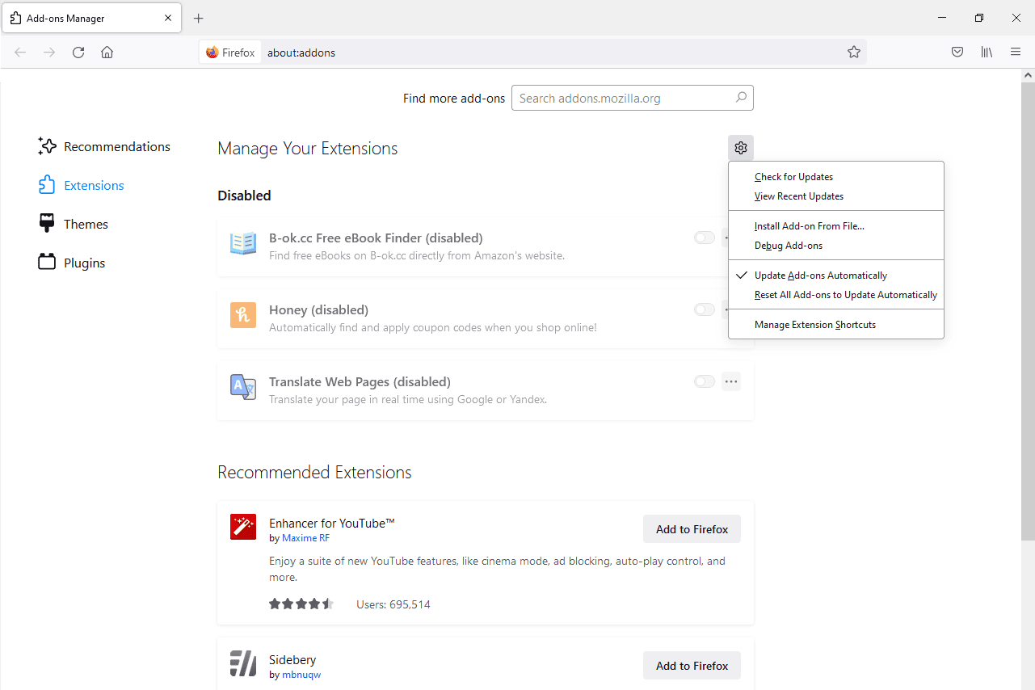Click the Sidebery extension icon
1035x690 pixels.
(243, 663)
